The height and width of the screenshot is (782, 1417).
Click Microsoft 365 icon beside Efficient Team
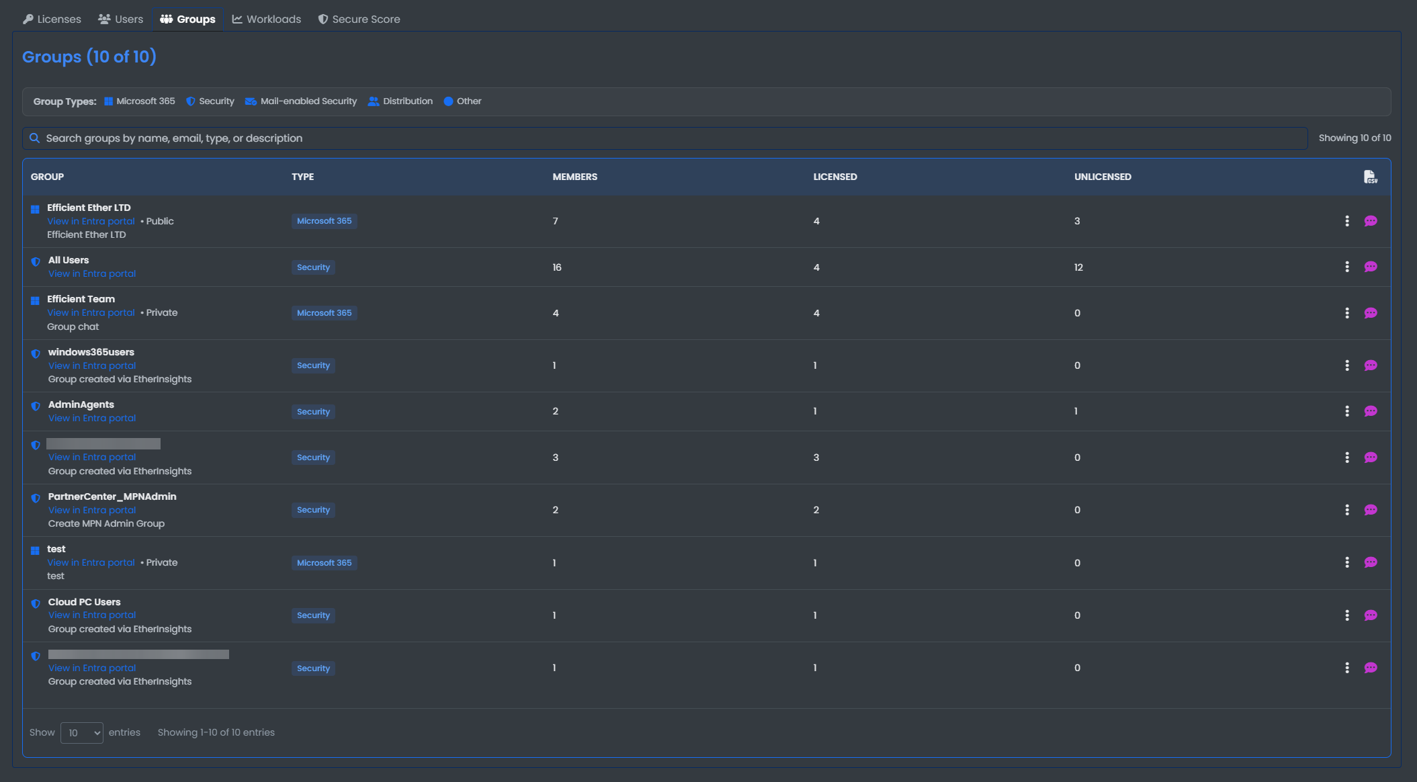click(35, 300)
